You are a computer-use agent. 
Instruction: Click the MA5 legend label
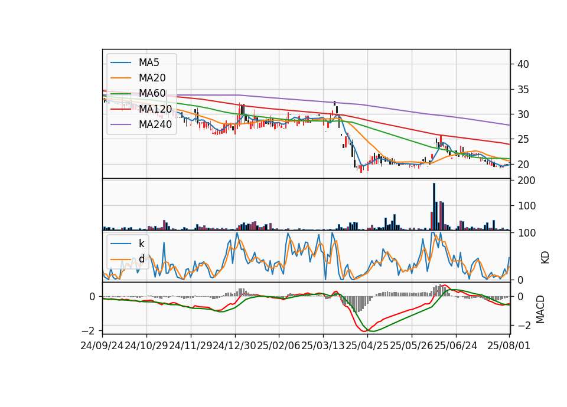pos(149,63)
